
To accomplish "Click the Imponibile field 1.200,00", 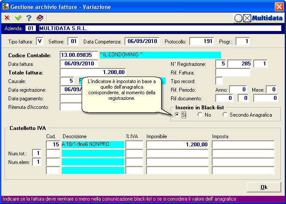I will click(178, 145).
